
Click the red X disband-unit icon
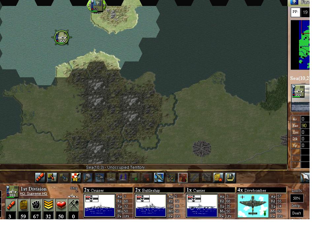[x=147, y=178]
